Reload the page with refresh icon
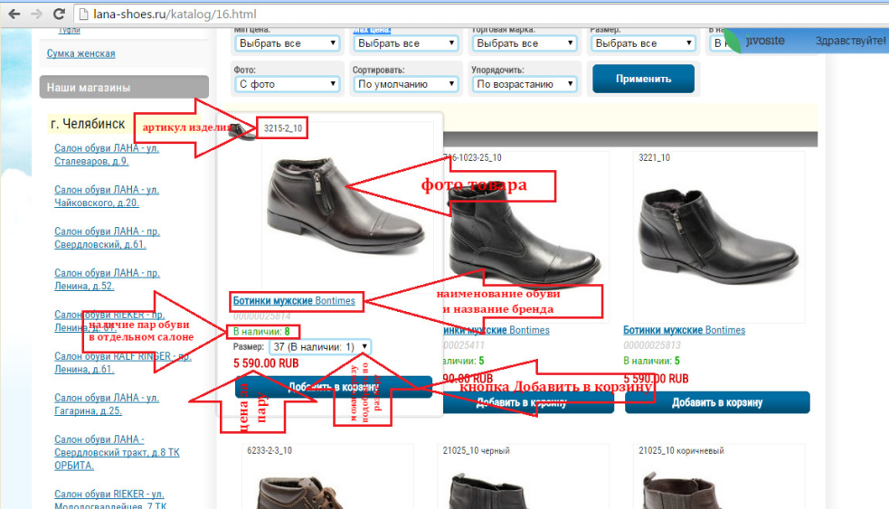 click(x=59, y=14)
